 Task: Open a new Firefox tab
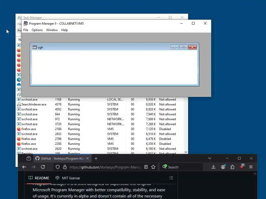[96, 159]
